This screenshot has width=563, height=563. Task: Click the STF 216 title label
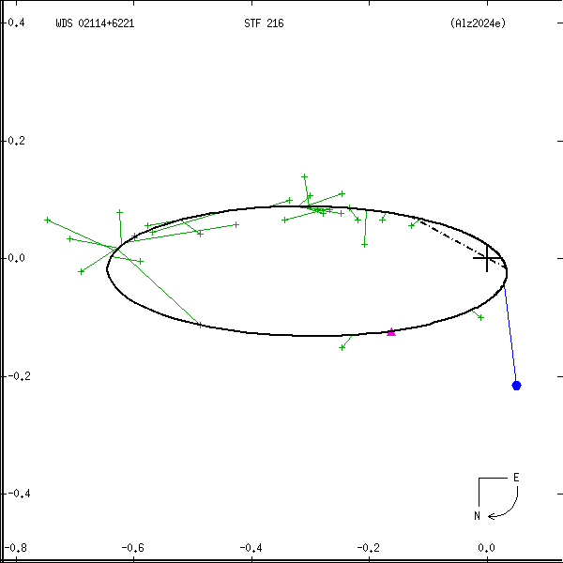[264, 23]
